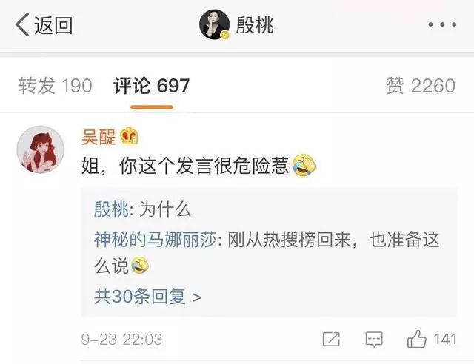The image size is (474, 364).
Task: Open 神秘的马娜丽莎 user profile link
Action: point(156,240)
